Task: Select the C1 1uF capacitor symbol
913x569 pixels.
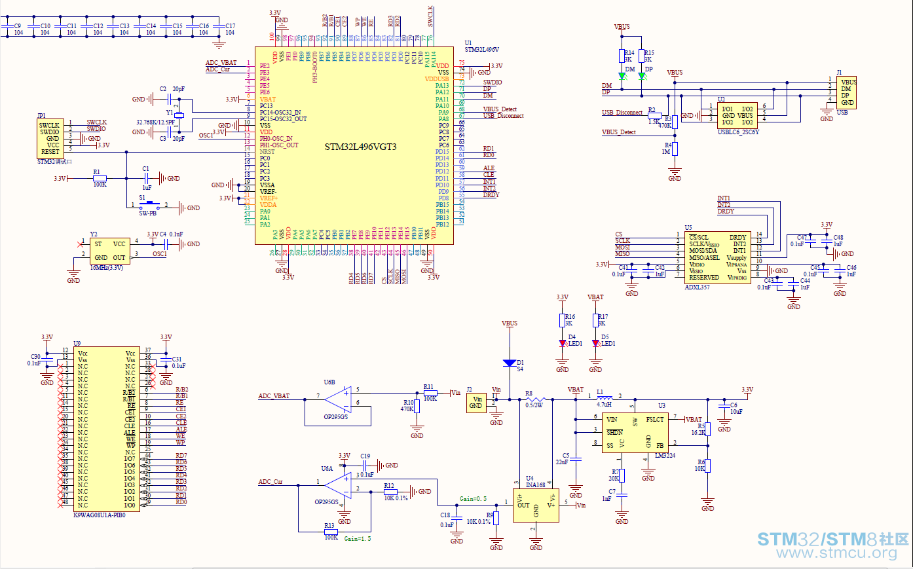Action: click(x=147, y=178)
